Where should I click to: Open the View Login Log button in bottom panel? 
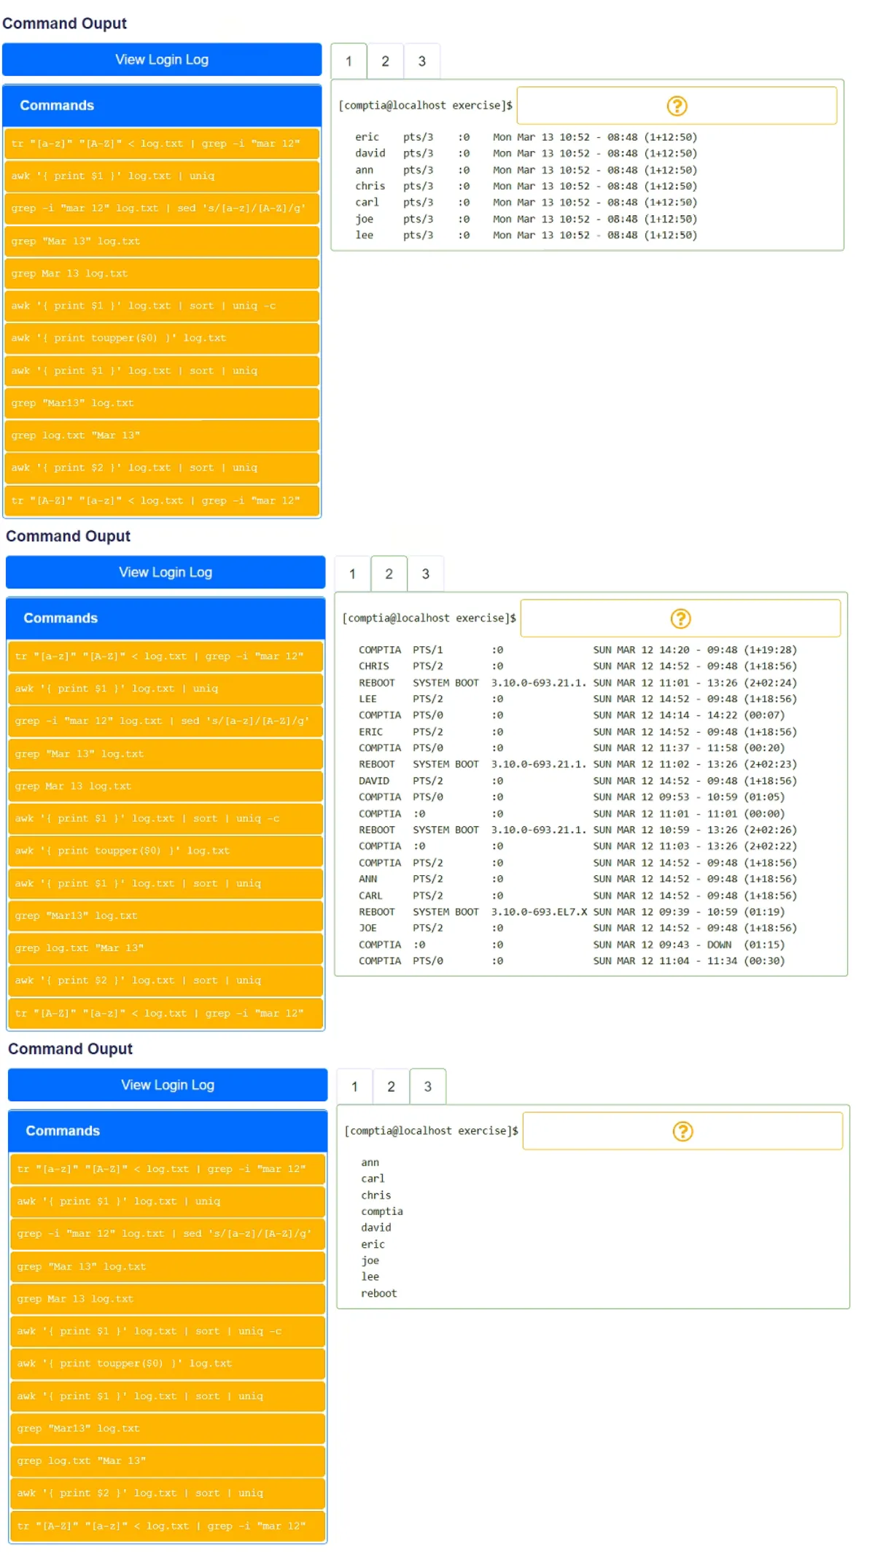[168, 1085]
